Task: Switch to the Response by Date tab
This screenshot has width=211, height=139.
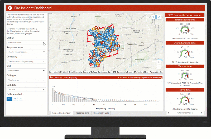Action: pyautogui.click(x=101, y=113)
